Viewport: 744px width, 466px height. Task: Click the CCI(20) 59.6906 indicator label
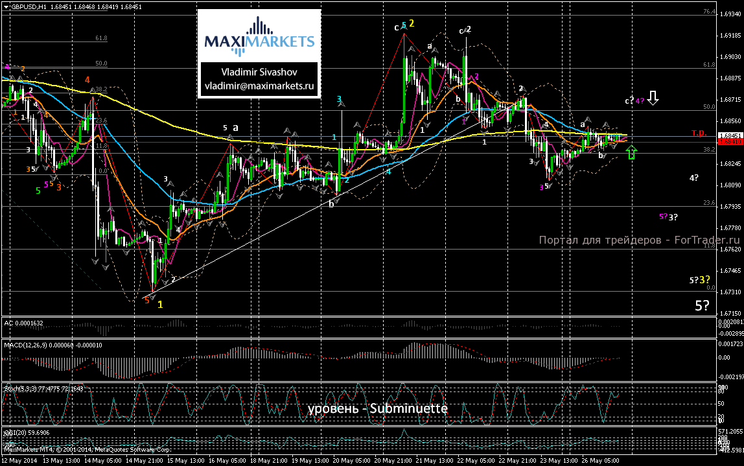(x=27, y=433)
